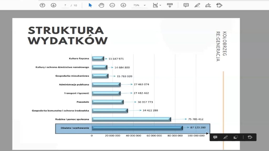Activate the hand pan tool
Viewport: 269px width, 151px height.
(101, 5)
